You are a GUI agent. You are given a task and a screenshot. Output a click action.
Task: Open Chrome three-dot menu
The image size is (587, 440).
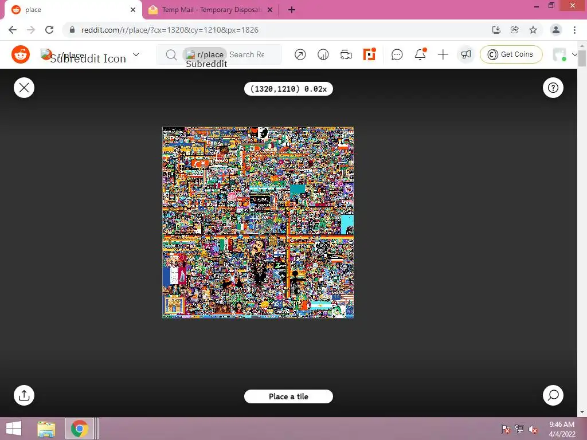coord(574,30)
